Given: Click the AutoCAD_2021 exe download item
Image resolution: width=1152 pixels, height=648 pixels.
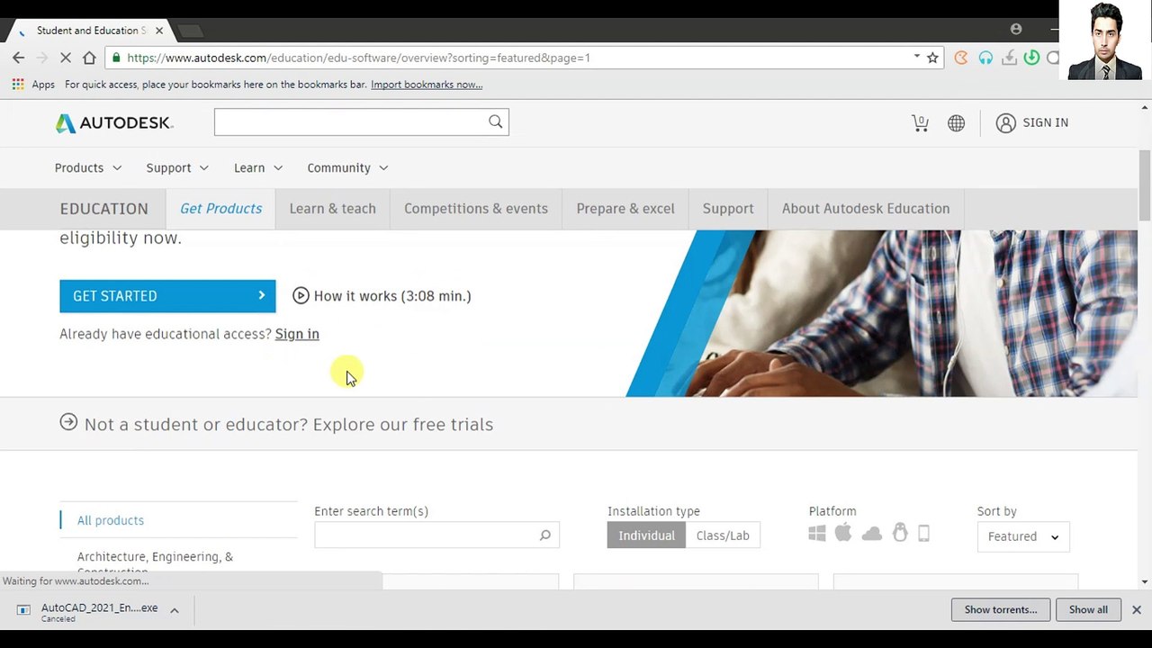Looking at the screenshot, I should (99, 612).
